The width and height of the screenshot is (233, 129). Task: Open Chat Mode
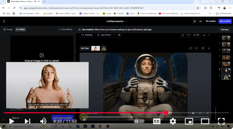coord(65,29)
